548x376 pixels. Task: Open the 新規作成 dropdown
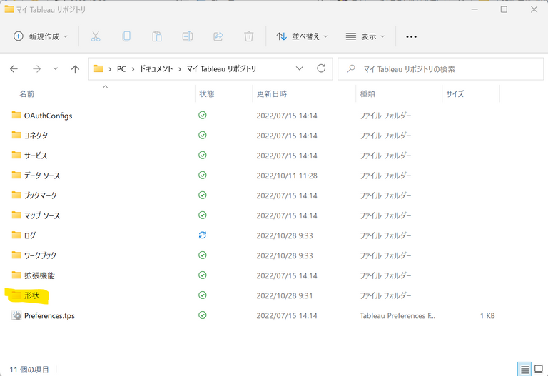41,36
